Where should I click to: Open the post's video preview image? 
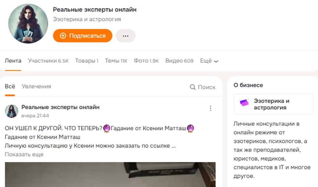[x=110, y=175]
